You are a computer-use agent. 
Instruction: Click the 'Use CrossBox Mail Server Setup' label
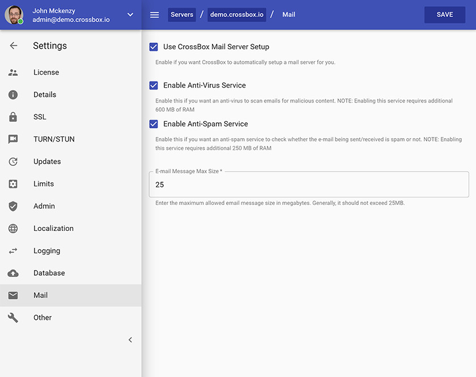[x=216, y=47]
